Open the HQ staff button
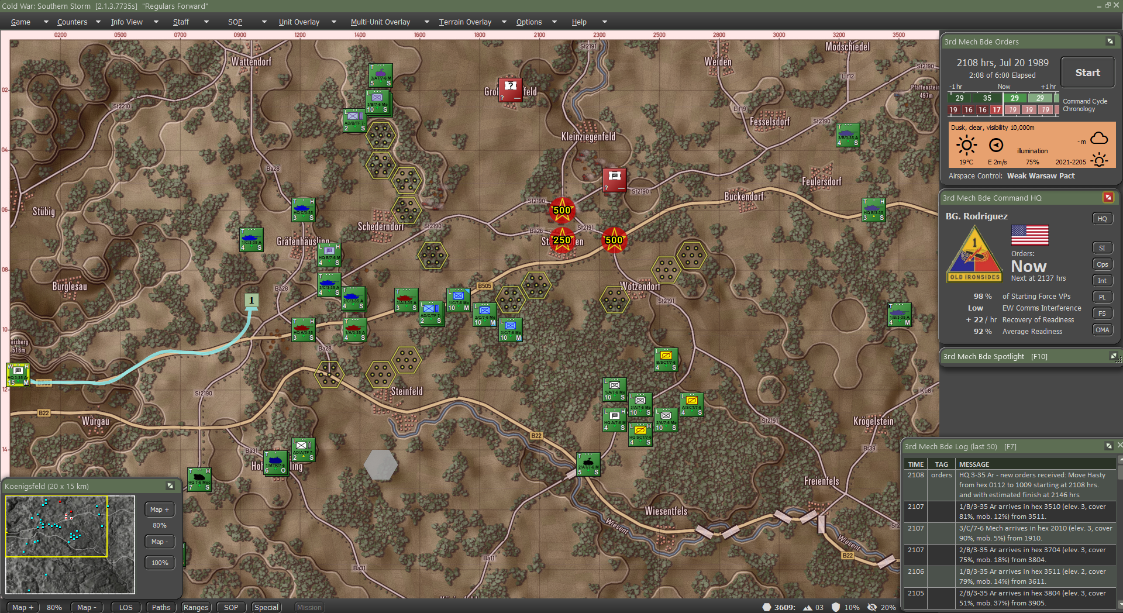Image resolution: width=1123 pixels, height=613 pixels. click(x=1102, y=219)
